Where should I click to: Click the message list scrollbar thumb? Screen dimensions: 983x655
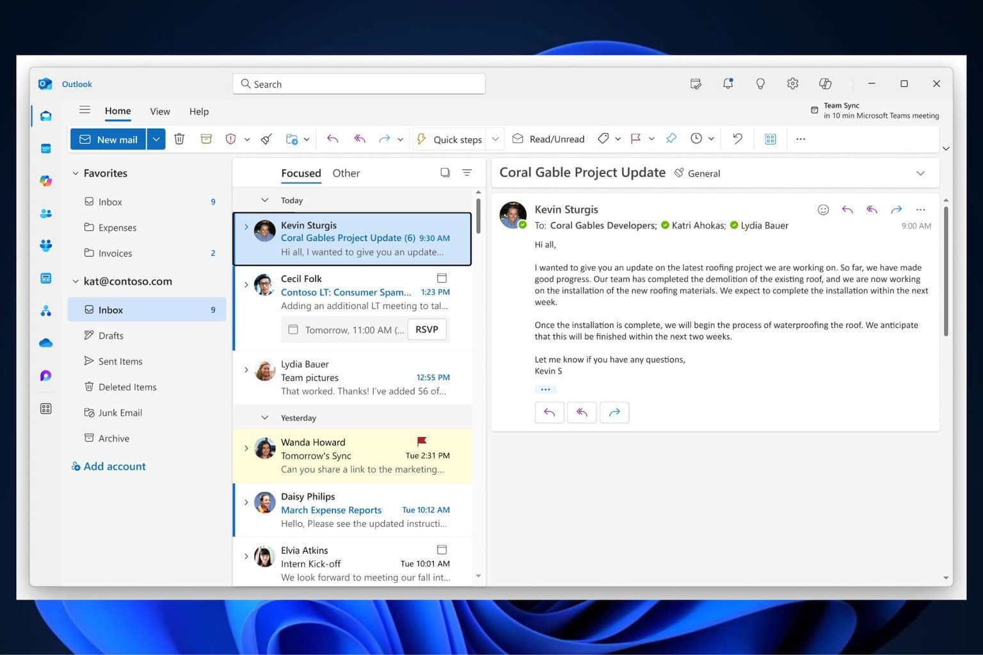point(478,216)
